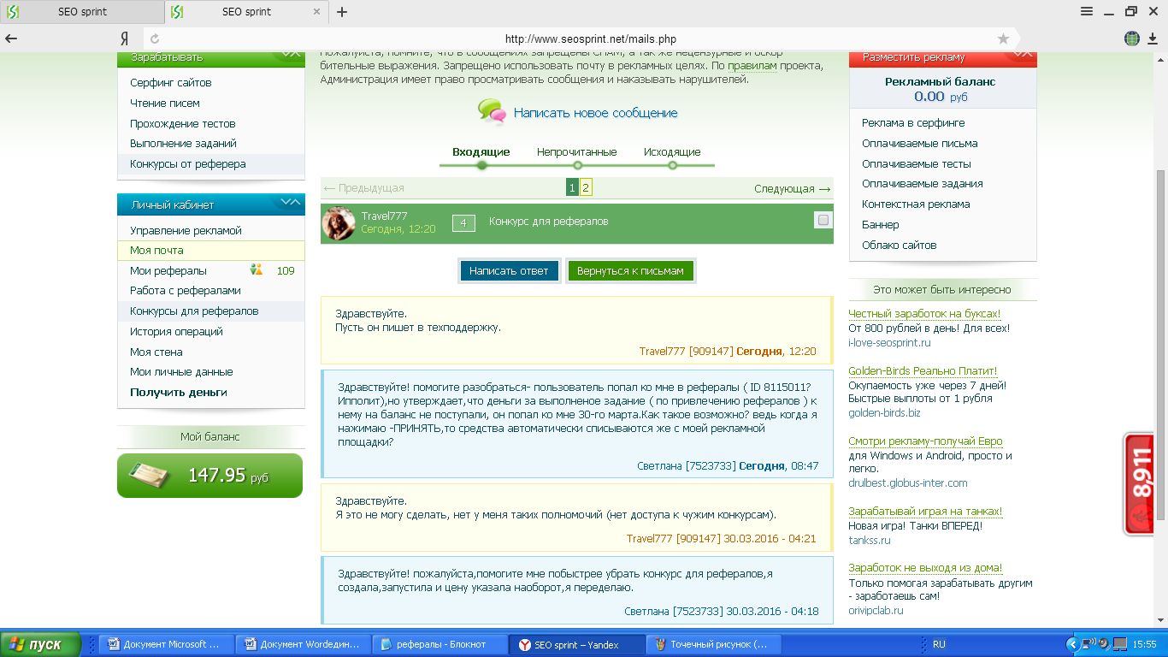Open the Windows пуск Start button
The width and height of the screenshot is (1168, 657).
tap(41, 644)
